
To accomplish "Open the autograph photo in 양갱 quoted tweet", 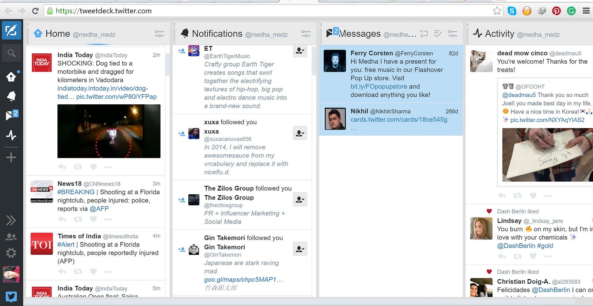I will [547, 155].
